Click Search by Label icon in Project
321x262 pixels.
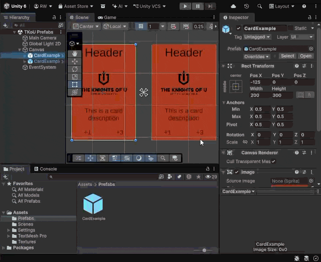(x=179, y=177)
